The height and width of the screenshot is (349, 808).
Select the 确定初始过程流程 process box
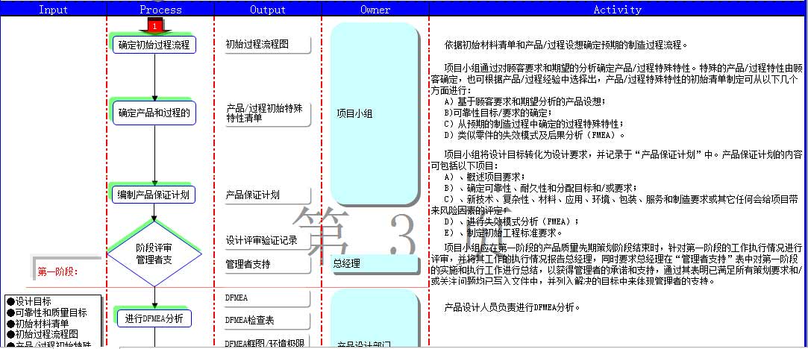point(154,45)
